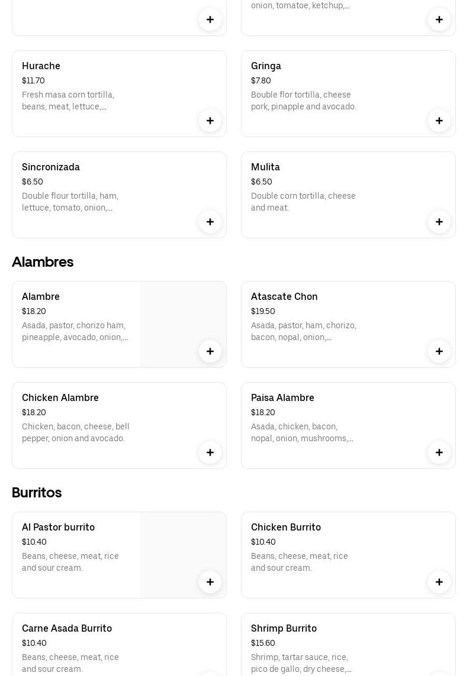Click the Alambres section heading

43,262
